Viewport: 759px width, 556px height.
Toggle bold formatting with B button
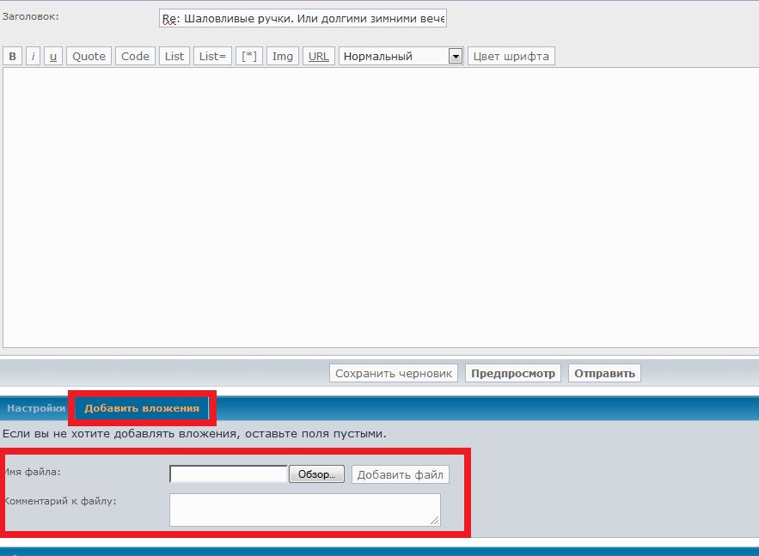tap(13, 57)
